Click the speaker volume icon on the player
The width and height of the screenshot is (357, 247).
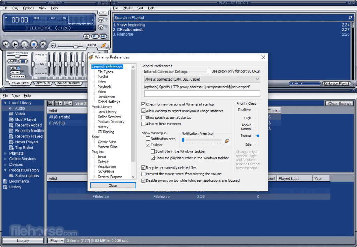click(53, 46)
